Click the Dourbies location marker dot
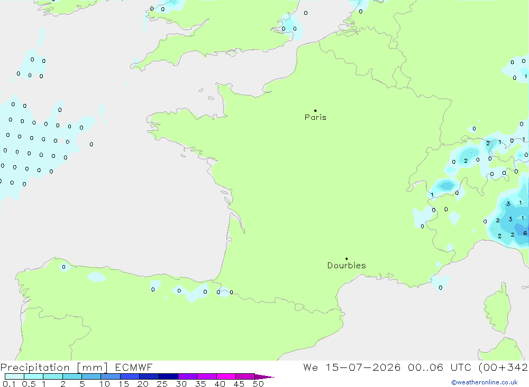The height and width of the screenshot is (387, 529). click(x=346, y=259)
